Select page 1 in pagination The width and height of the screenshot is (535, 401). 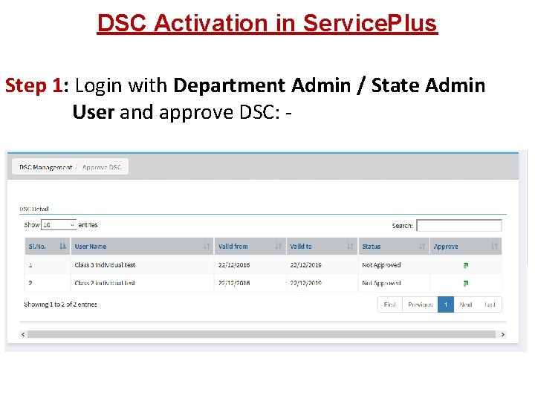point(446,304)
